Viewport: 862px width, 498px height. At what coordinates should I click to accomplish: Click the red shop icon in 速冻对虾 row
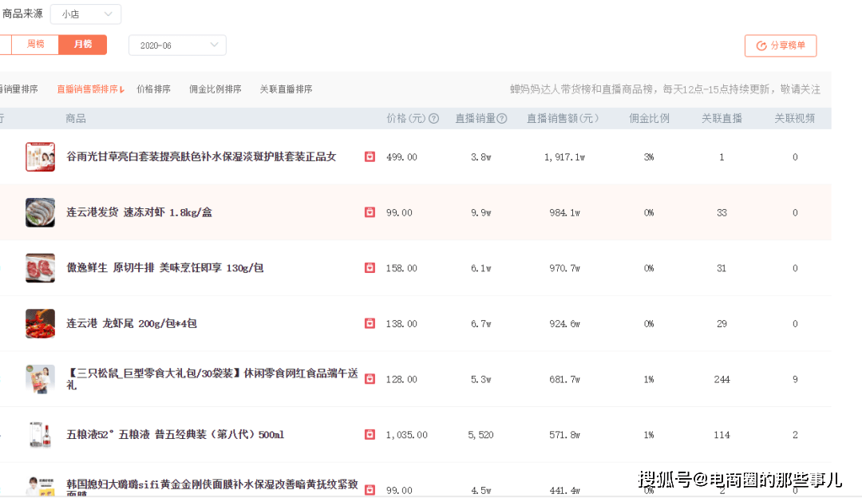370,212
